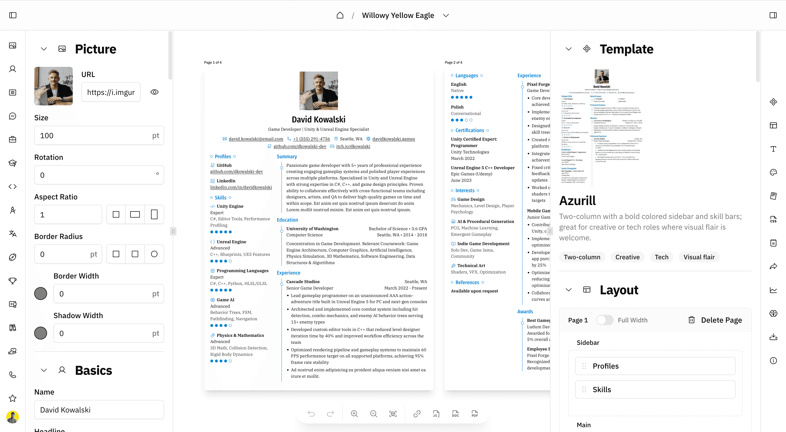786x432 pixels.
Task: Select square aspect ratio preset
Action: point(116,214)
